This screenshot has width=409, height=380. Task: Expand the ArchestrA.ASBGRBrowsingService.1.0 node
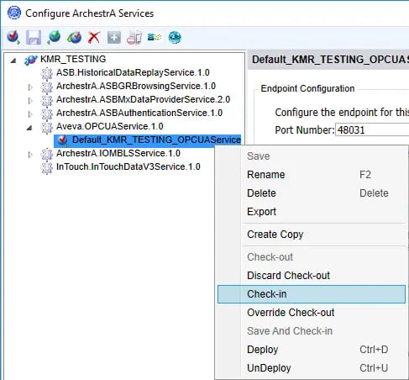coord(30,87)
